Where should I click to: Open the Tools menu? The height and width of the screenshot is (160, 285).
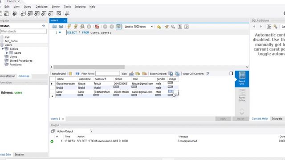[67, 7]
